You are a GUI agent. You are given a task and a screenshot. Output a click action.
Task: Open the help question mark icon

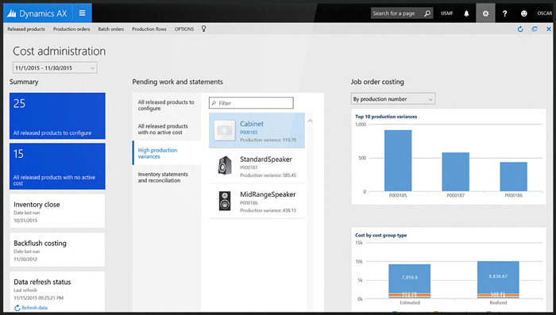[504, 13]
